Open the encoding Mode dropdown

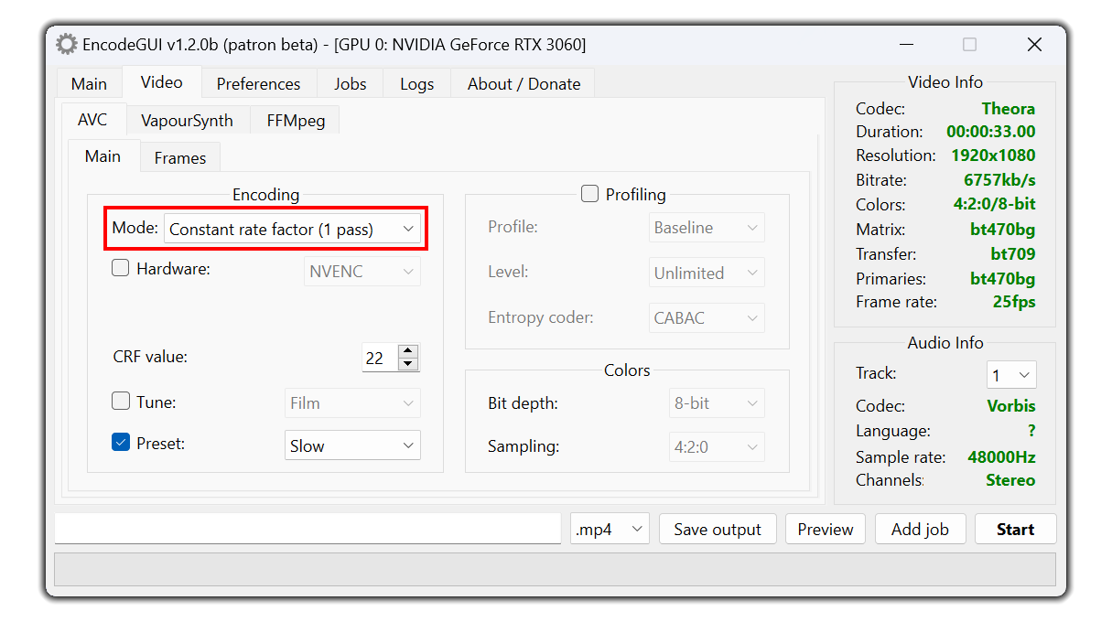click(x=292, y=229)
